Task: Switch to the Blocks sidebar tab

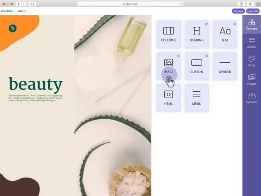Action: (252, 43)
